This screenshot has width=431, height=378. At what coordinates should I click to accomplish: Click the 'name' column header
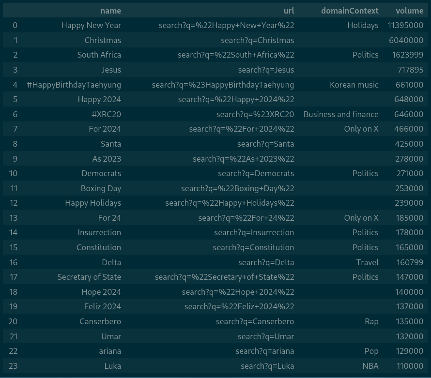[110, 11]
